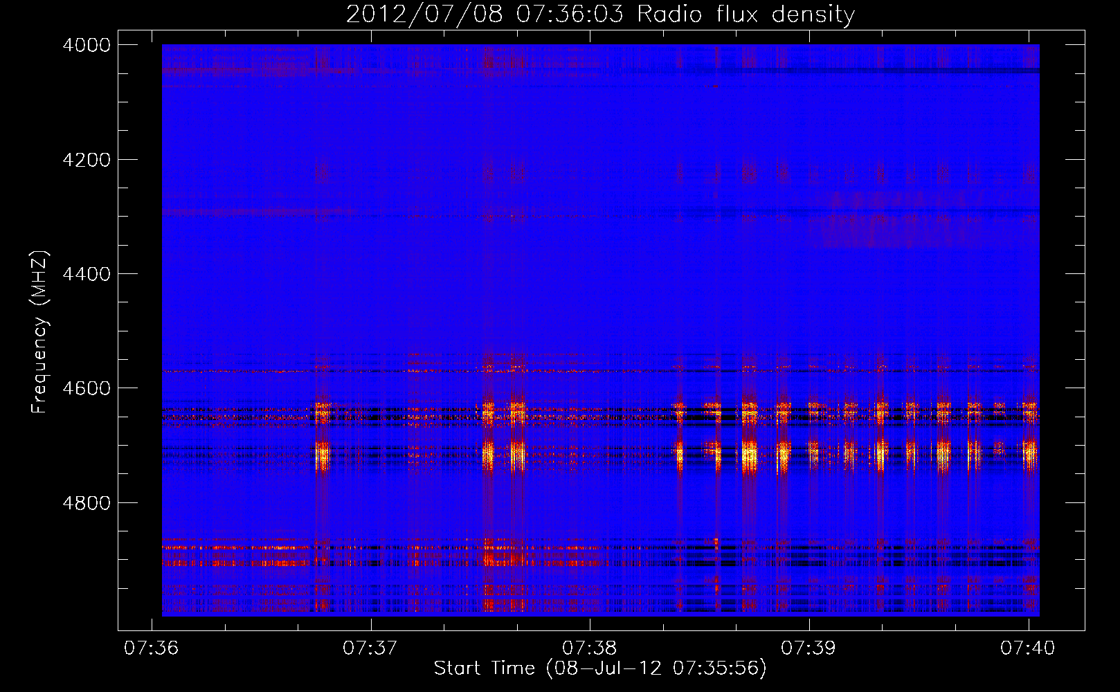Screen dimensions: 1120x692
Task: Click the 4400 frequency axis label
Action: [87, 274]
